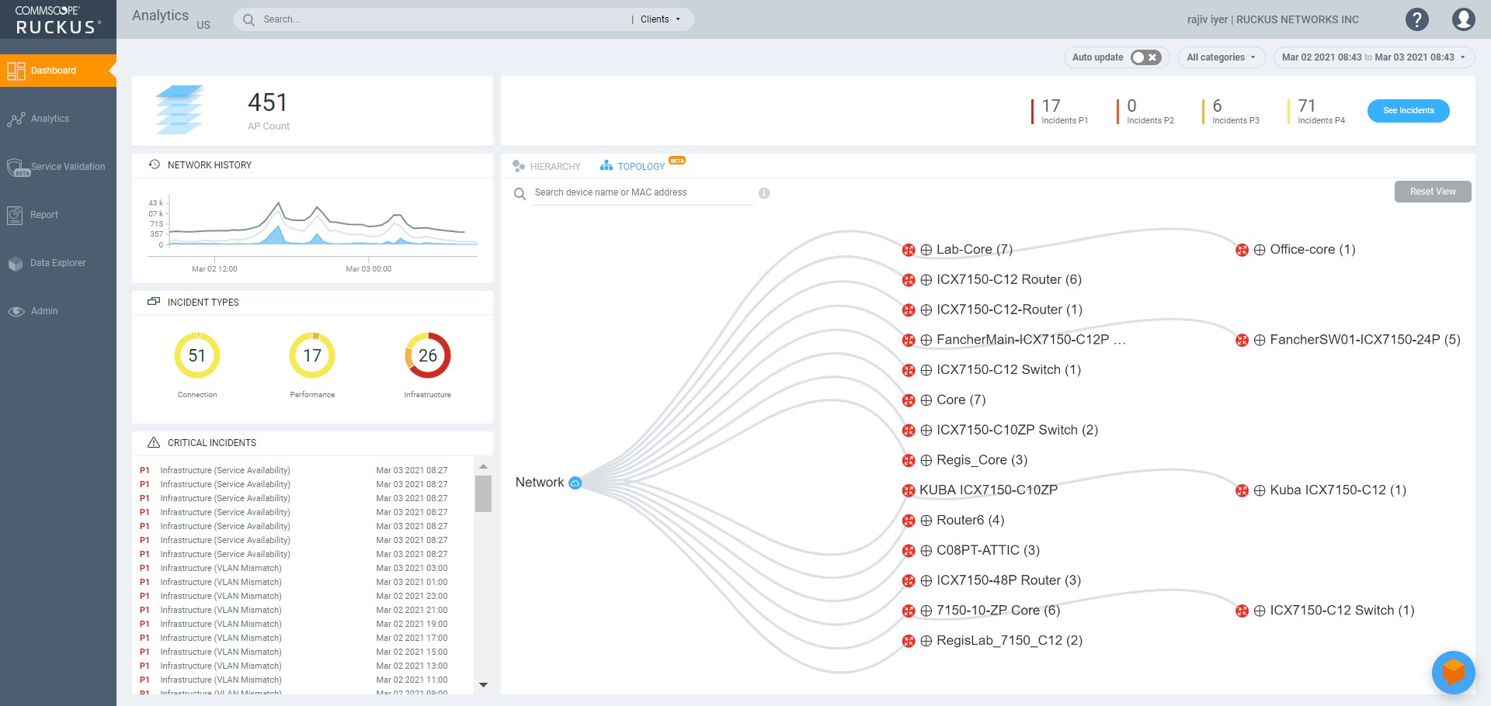Viewport: 1491px width, 706px height.
Task: Click the Network cloud node icon
Action: (575, 483)
